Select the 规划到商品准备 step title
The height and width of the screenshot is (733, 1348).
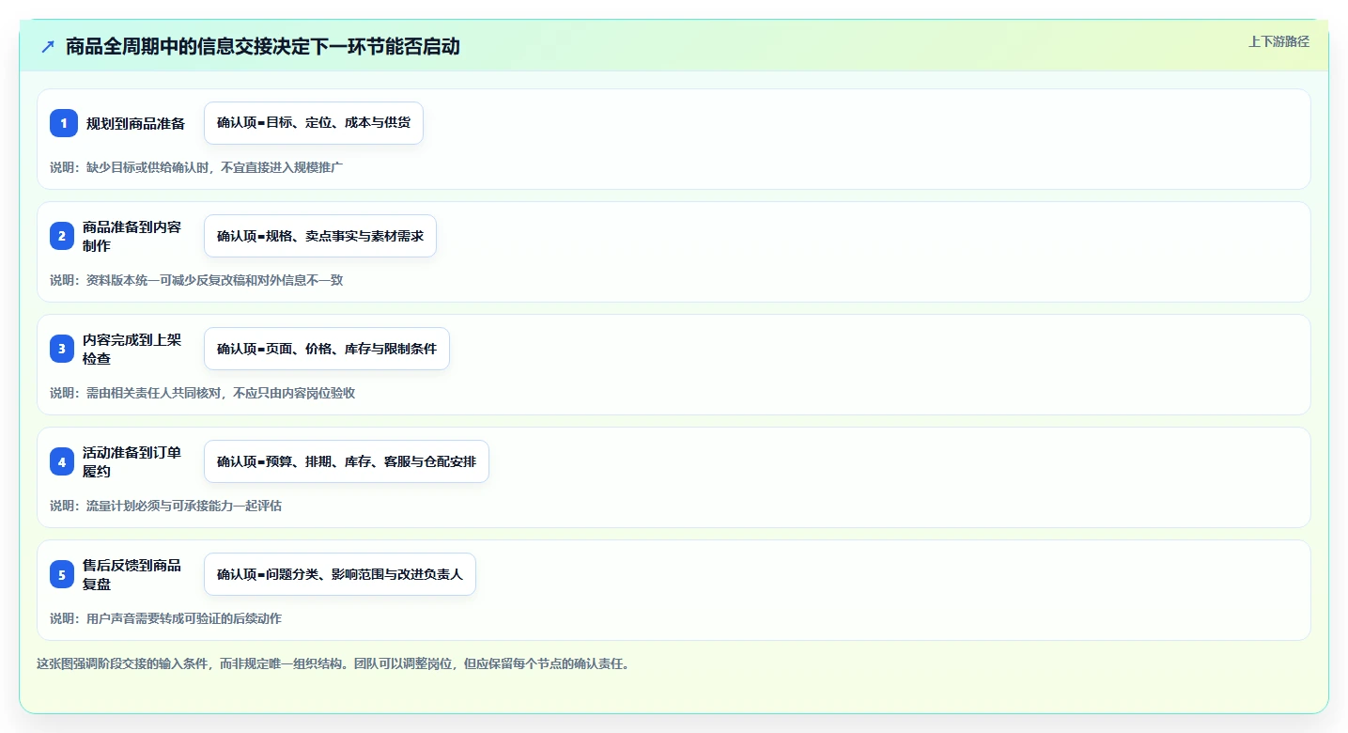[135, 123]
